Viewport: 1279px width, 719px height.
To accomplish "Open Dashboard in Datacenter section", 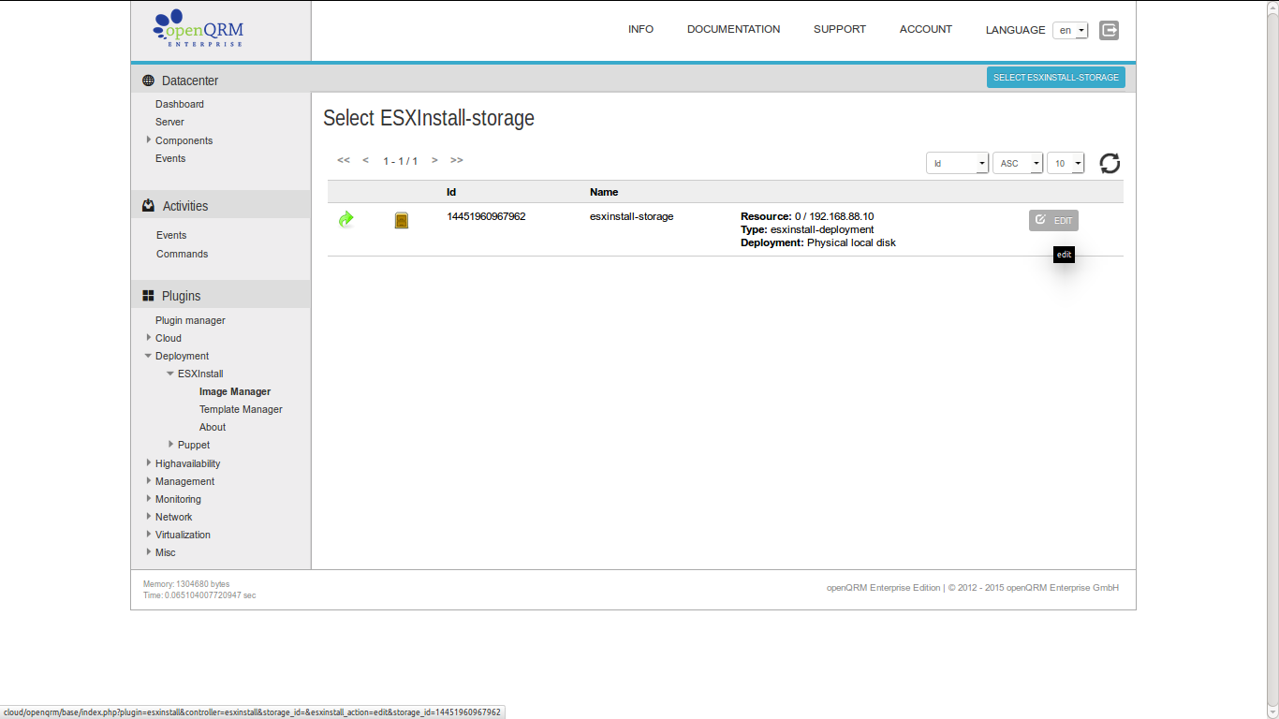I will (180, 104).
